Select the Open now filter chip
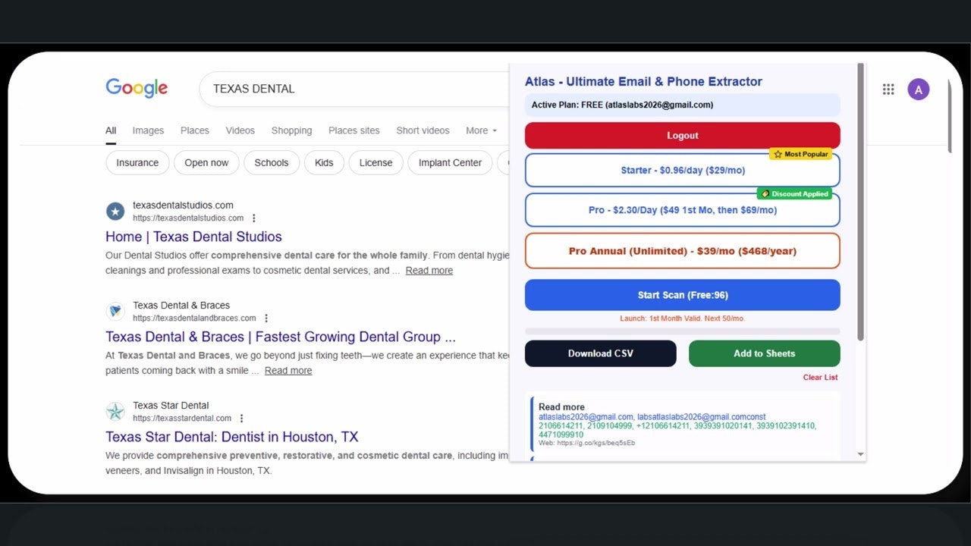Image resolution: width=971 pixels, height=546 pixels. click(x=206, y=163)
